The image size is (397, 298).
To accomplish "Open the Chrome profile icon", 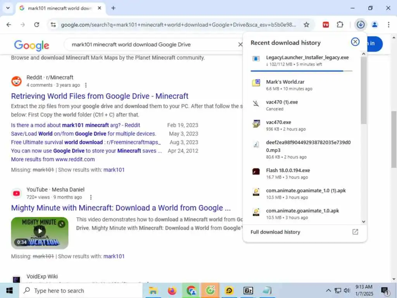I will [375, 24].
